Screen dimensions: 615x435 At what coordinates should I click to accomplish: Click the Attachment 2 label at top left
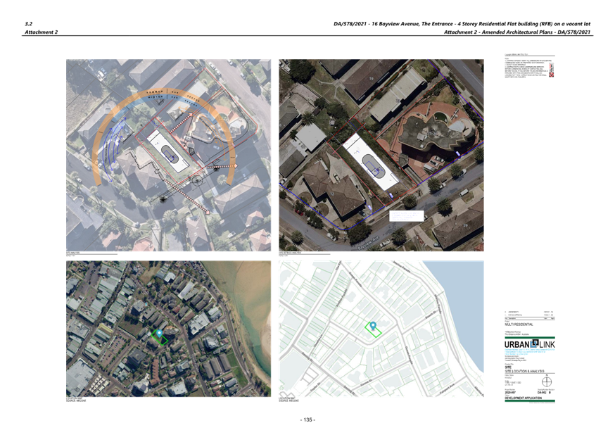(42, 32)
